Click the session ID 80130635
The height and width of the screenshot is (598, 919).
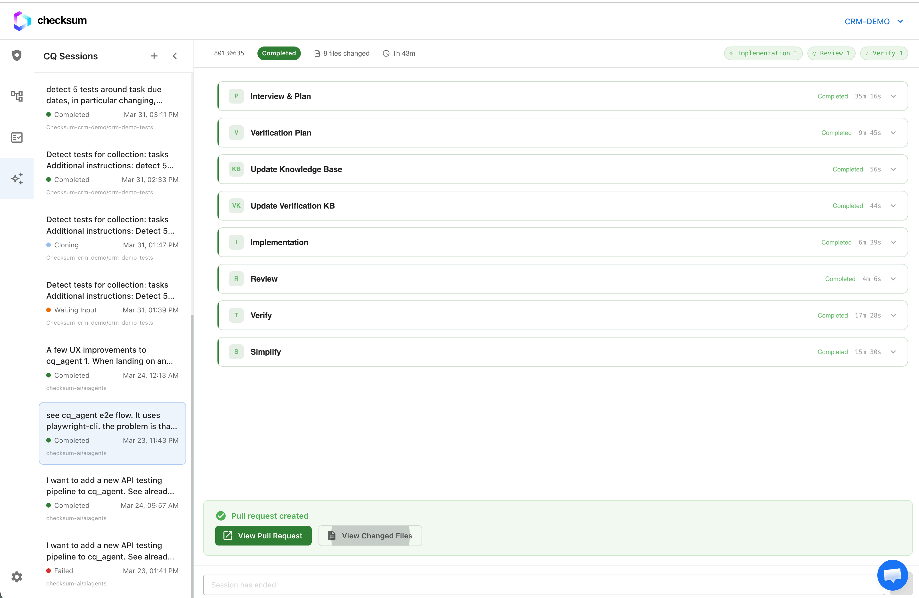point(229,53)
